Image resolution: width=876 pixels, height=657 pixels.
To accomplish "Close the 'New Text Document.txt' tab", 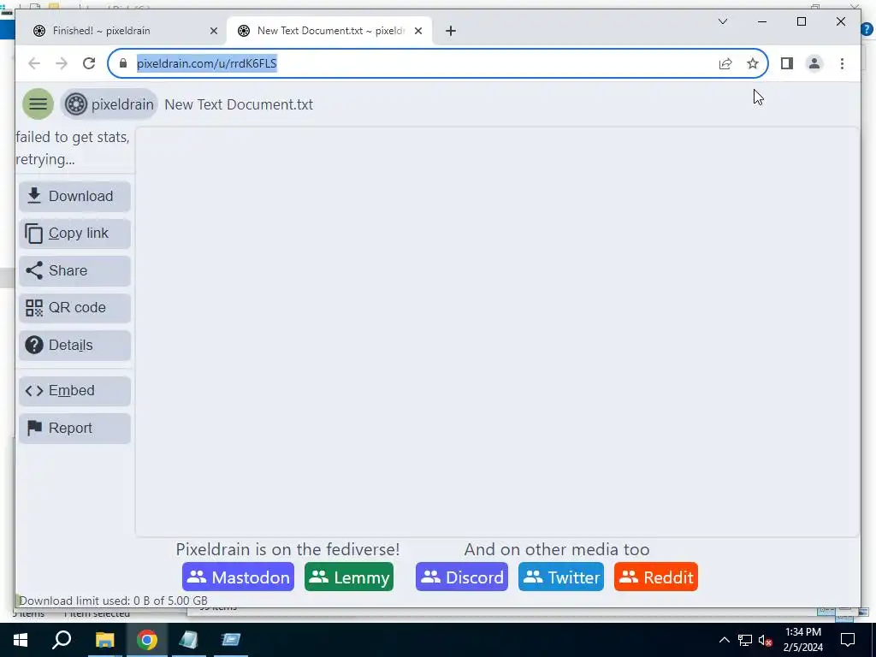I will [418, 32].
